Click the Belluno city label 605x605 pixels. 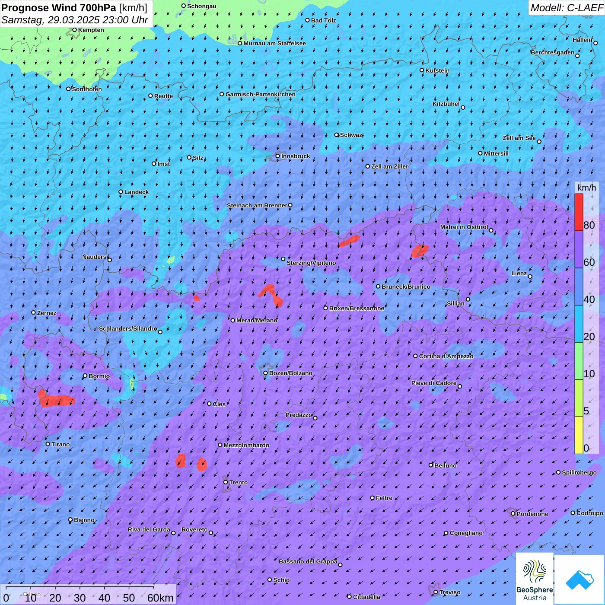[446, 465]
